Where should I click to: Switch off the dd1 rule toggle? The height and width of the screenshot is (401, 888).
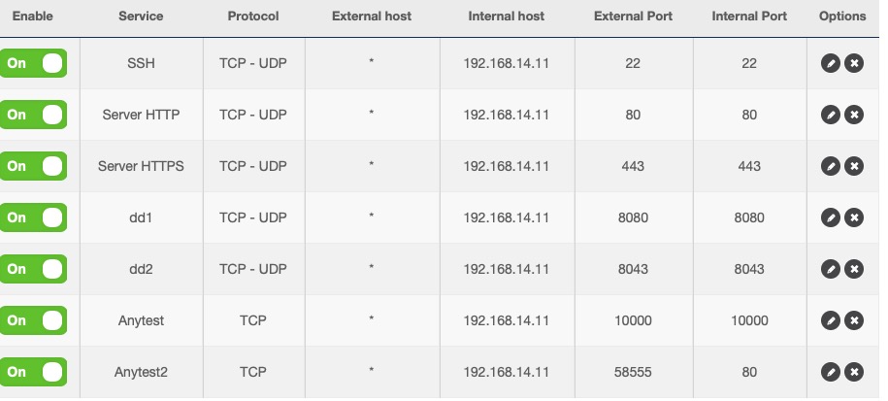coord(33,217)
